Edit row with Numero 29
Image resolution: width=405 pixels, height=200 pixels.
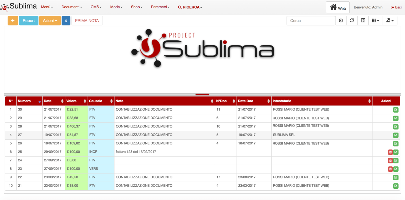(x=396, y=118)
